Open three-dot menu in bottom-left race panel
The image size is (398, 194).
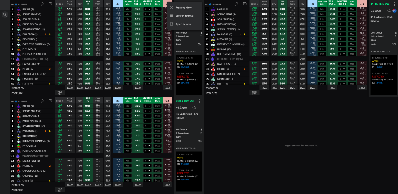tap(200, 101)
